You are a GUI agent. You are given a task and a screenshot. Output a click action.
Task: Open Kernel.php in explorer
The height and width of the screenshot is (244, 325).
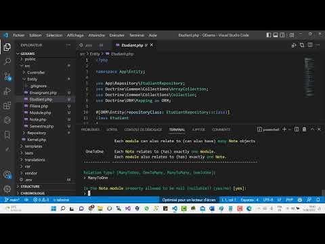coord(37,140)
